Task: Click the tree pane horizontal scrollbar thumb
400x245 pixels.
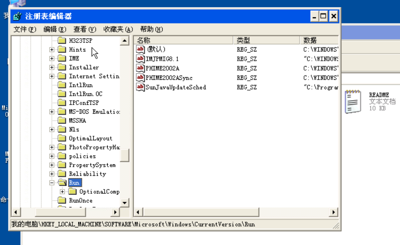Action: tap(60, 212)
